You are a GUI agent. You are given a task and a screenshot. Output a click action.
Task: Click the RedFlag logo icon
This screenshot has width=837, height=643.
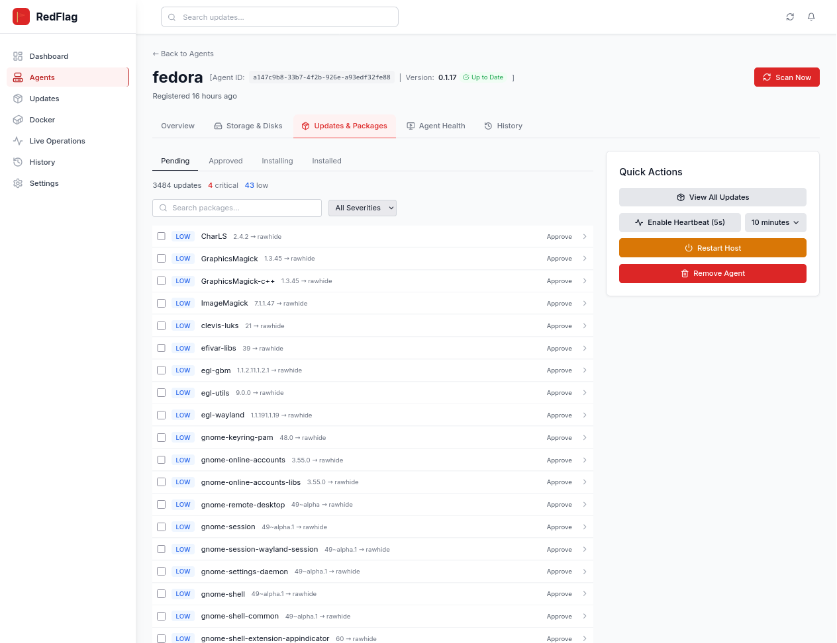[21, 17]
